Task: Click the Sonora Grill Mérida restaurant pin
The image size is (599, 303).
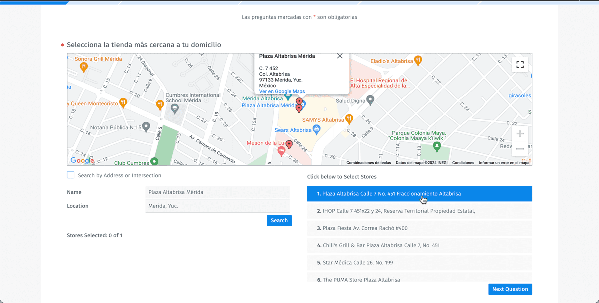Action: tap(84, 66)
